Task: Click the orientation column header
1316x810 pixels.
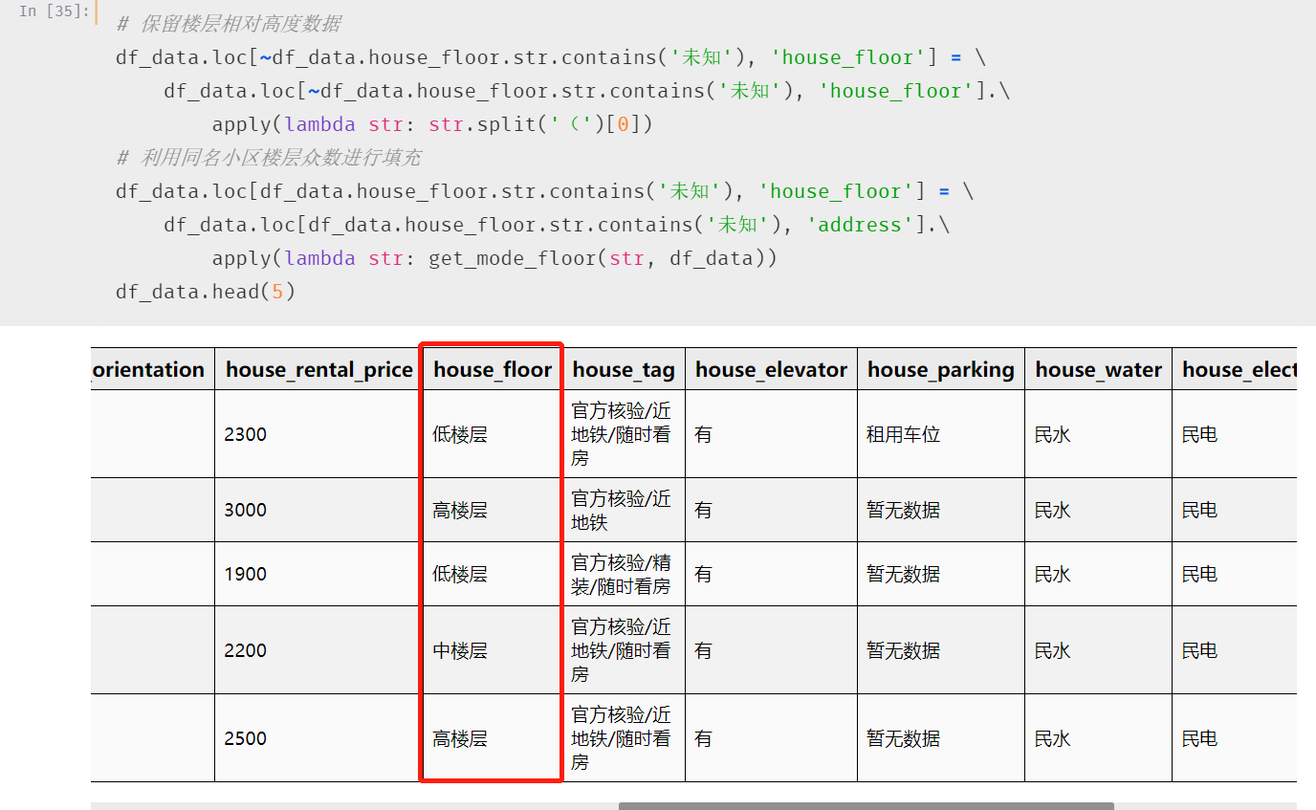Action: (x=152, y=369)
